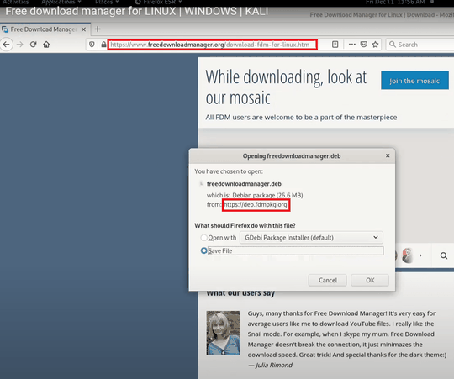Open the Firefox ESR app menu
454x379 pixels.
pyautogui.click(x=158, y=2)
